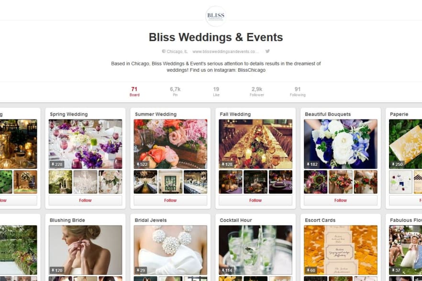Open the 19 Like tab
This screenshot has width=422, height=281.
coord(216,91)
